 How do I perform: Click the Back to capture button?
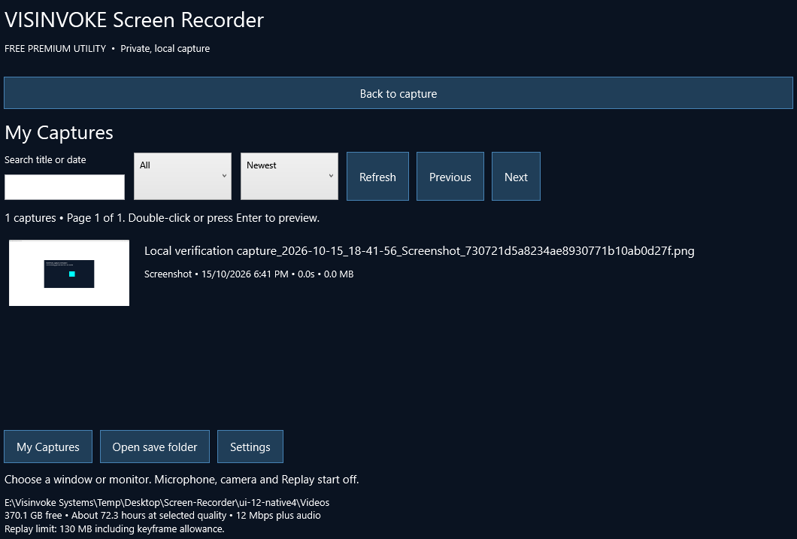point(398,93)
